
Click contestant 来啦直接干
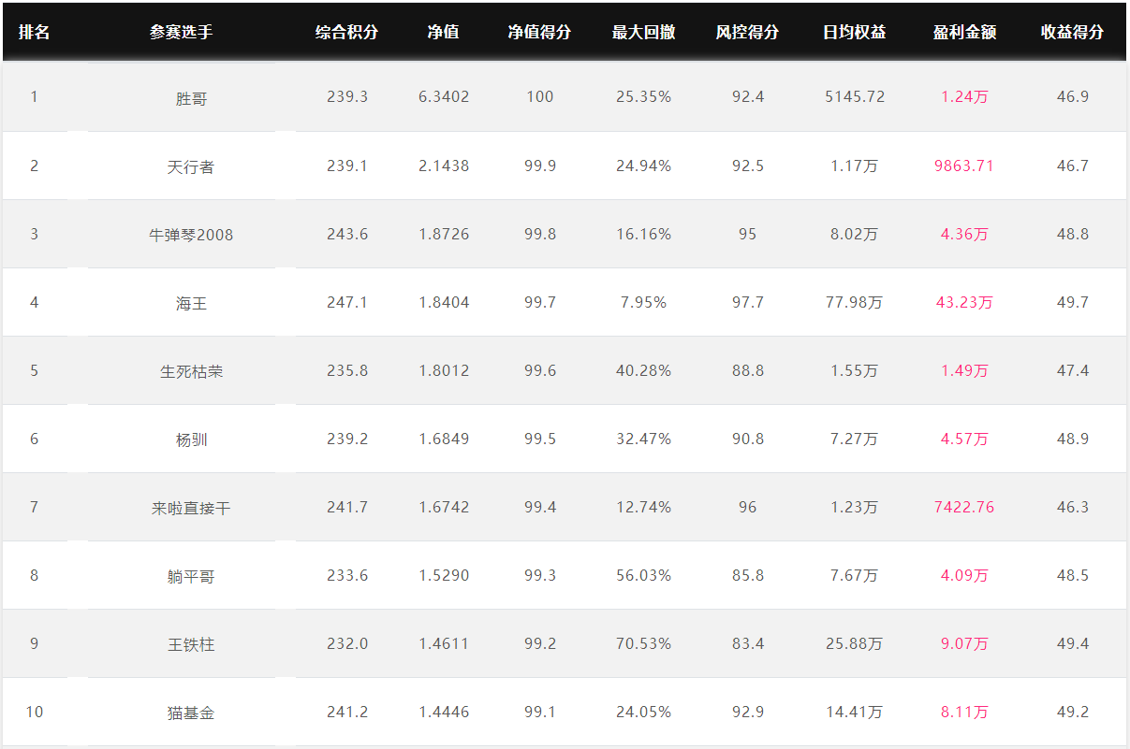[x=191, y=508]
